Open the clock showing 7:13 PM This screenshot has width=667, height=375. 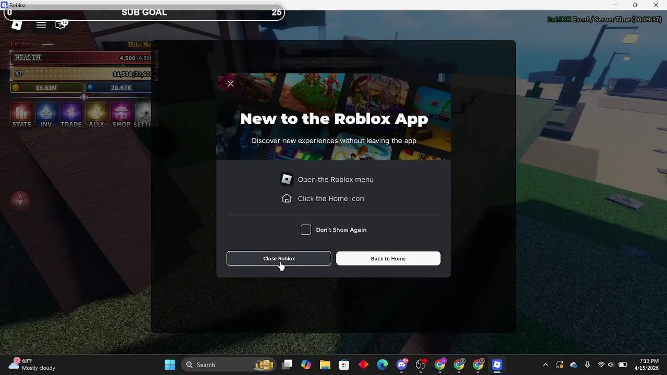pos(646,365)
